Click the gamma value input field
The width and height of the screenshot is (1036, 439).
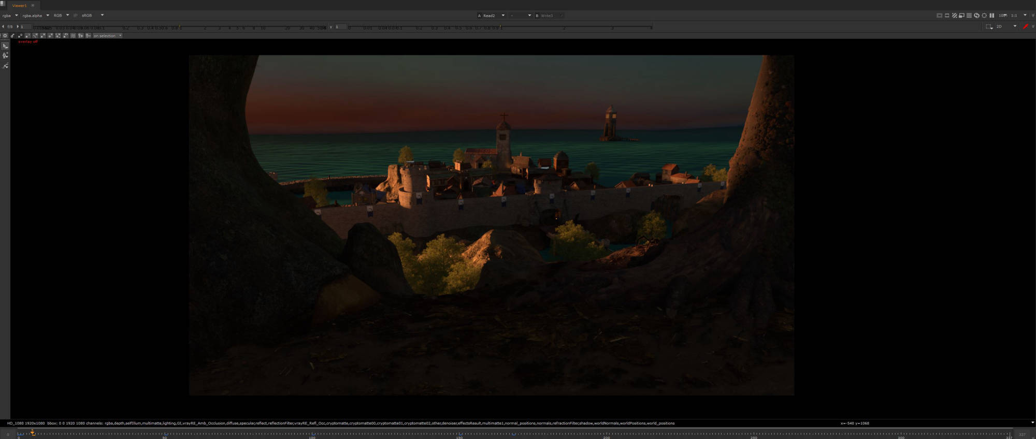[341, 27]
